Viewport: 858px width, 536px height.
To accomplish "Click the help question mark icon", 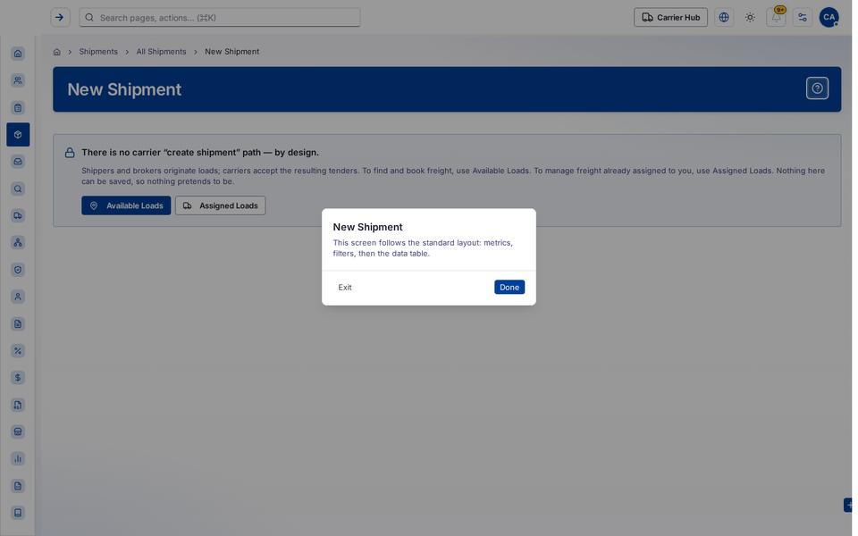I will click(817, 88).
